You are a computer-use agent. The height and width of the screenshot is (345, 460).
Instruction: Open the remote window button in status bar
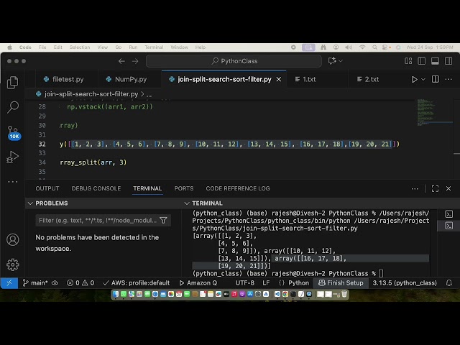[x=9, y=282]
